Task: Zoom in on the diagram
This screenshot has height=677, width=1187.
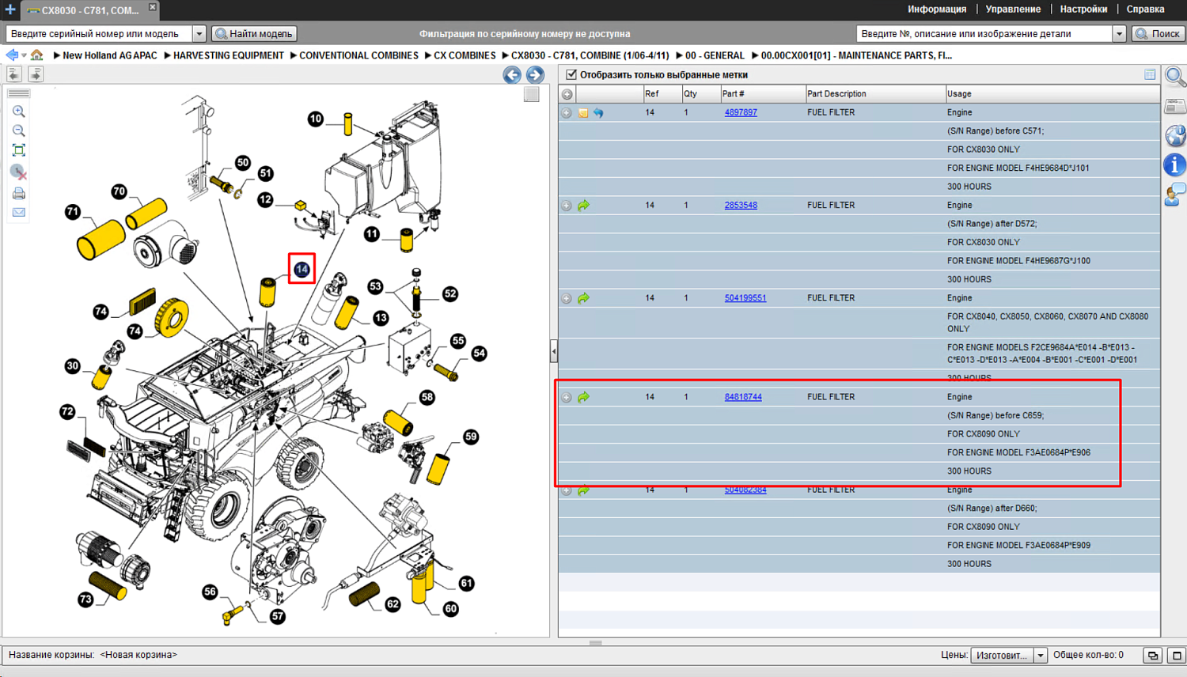Action: click(x=19, y=112)
